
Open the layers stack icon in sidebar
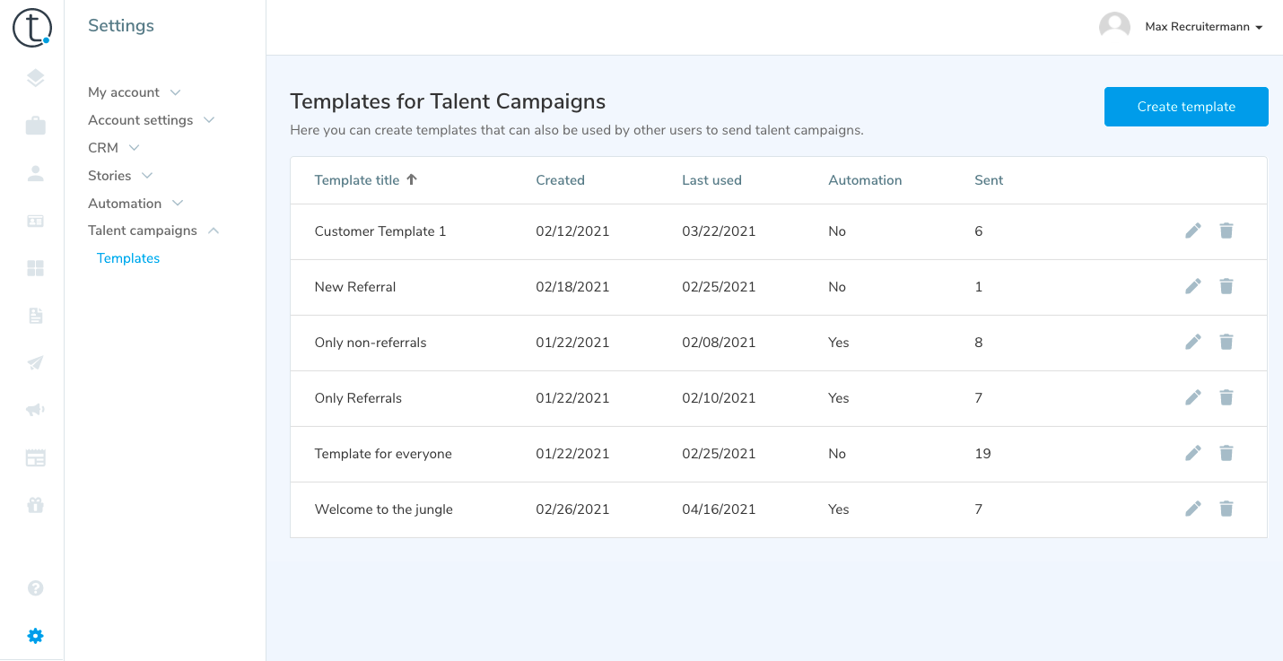coord(35,78)
